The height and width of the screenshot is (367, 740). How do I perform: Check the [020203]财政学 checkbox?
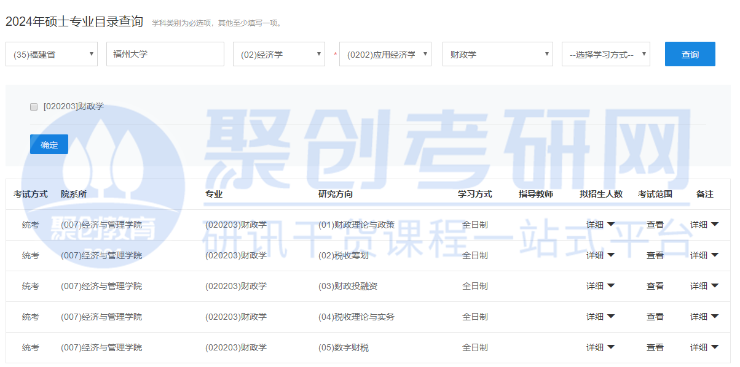pyautogui.click(x=34, y=107)
